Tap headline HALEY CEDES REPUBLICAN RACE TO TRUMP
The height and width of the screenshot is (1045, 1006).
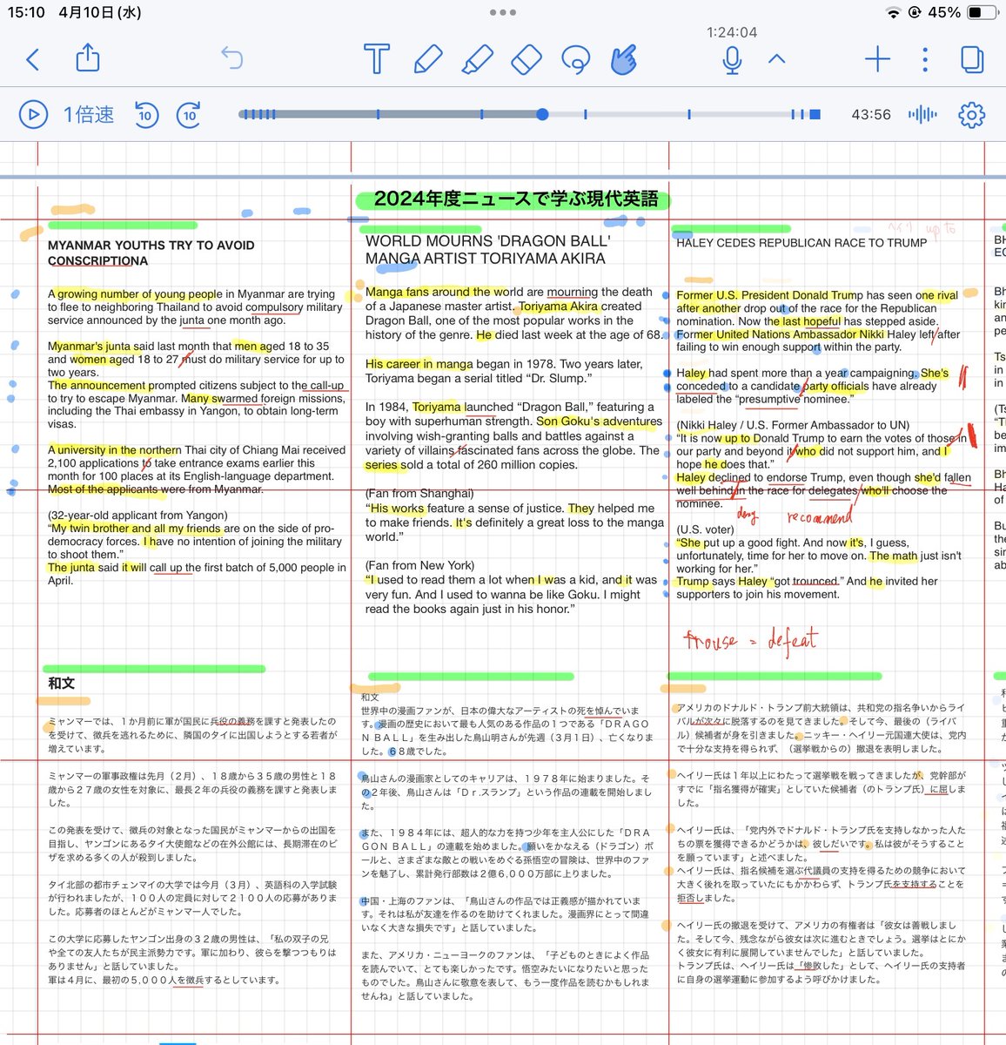[x=801, y=243]
